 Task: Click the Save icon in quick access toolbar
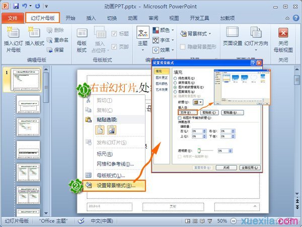pyautogui.click(x=16, y=6)
